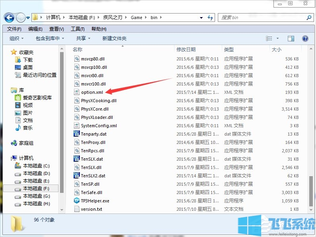Open the 文件(F) menu
316x237 pixels.
[x=14, y=29]
